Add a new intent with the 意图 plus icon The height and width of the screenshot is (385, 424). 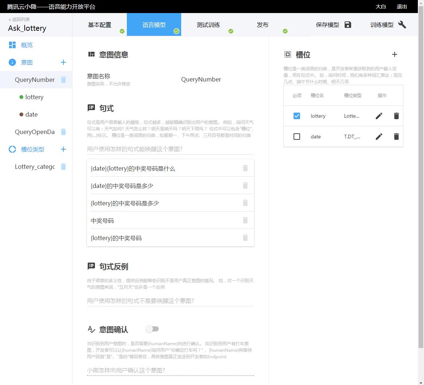coord(63,62)
